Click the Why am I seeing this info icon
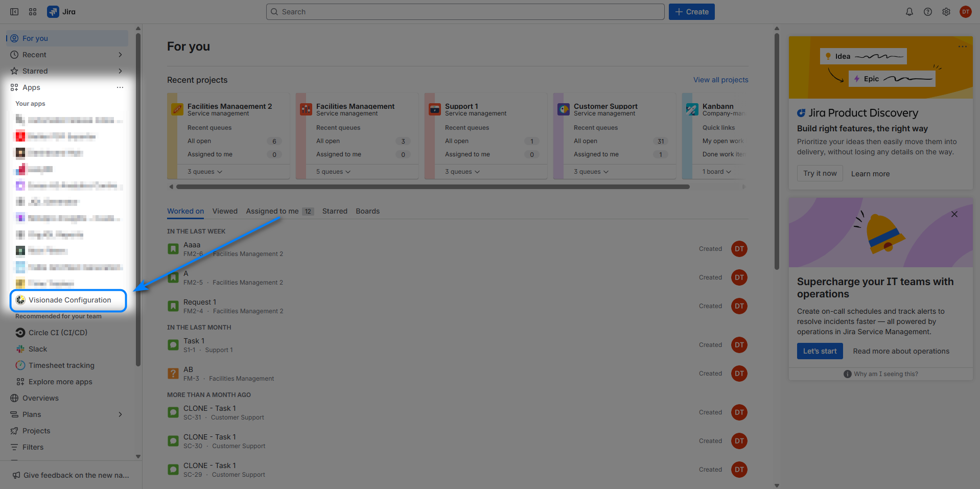Screen dimensions: 980x489 pyautogui.click(x=848, y=374)
